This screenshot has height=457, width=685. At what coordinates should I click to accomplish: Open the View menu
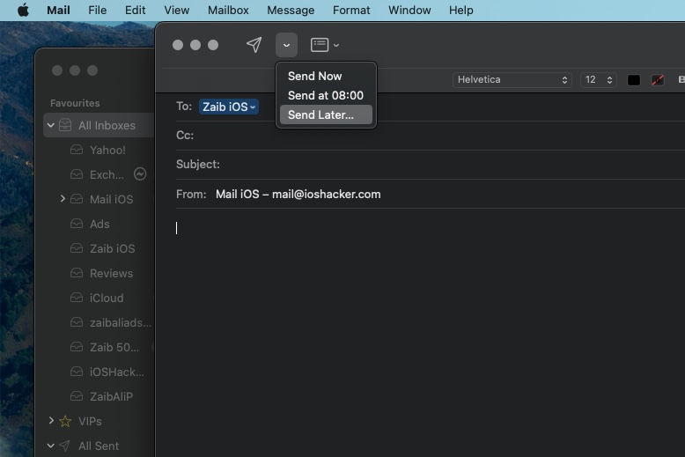tap(176, 10)
